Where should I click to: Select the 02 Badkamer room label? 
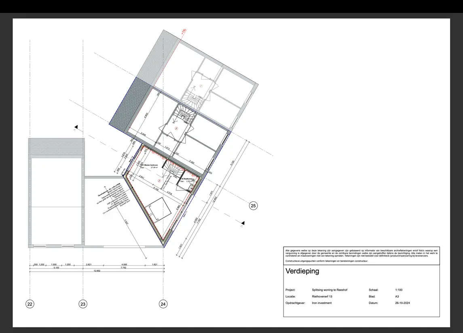tap(187, 179)
